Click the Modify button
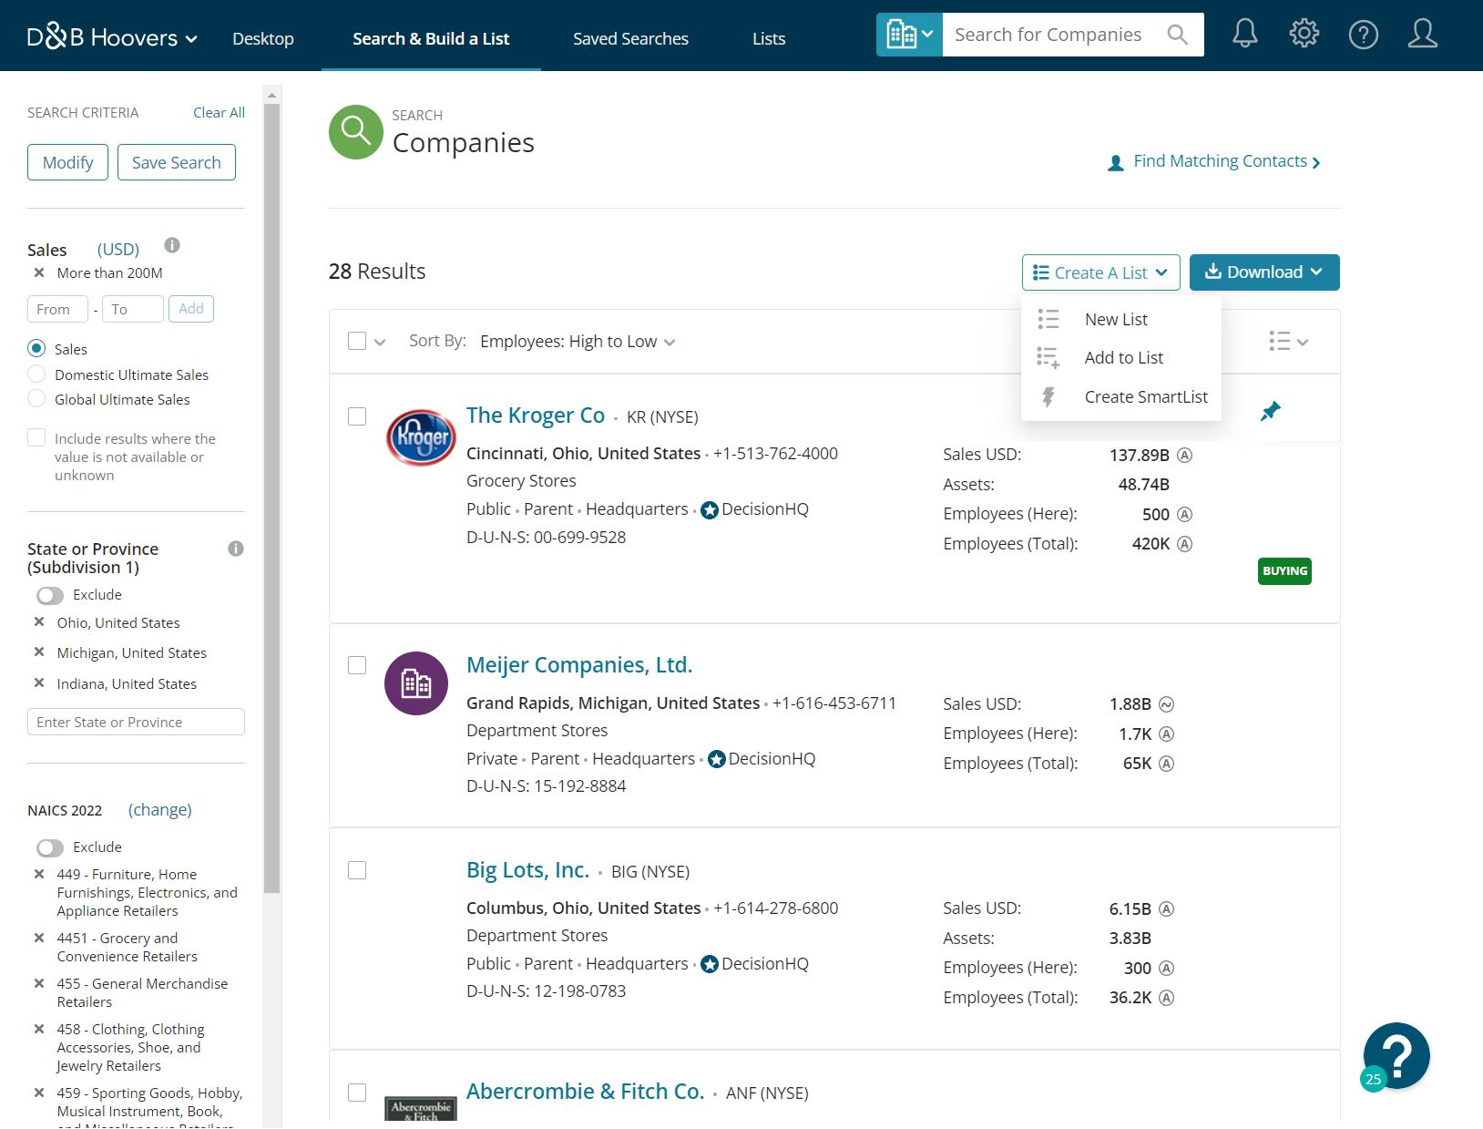The height and width of the screenshot is (1129, 1483). [x=67, y=162]
